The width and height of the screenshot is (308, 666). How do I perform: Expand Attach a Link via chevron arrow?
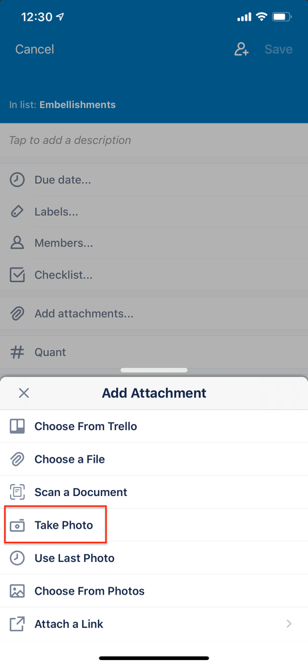pyautogui.click(x=289, y=624)
